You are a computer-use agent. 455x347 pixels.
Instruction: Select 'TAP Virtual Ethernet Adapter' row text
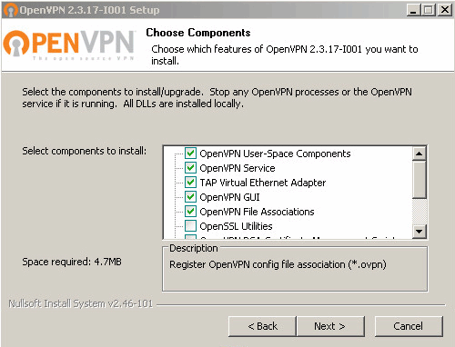click(x=263, y=183)
